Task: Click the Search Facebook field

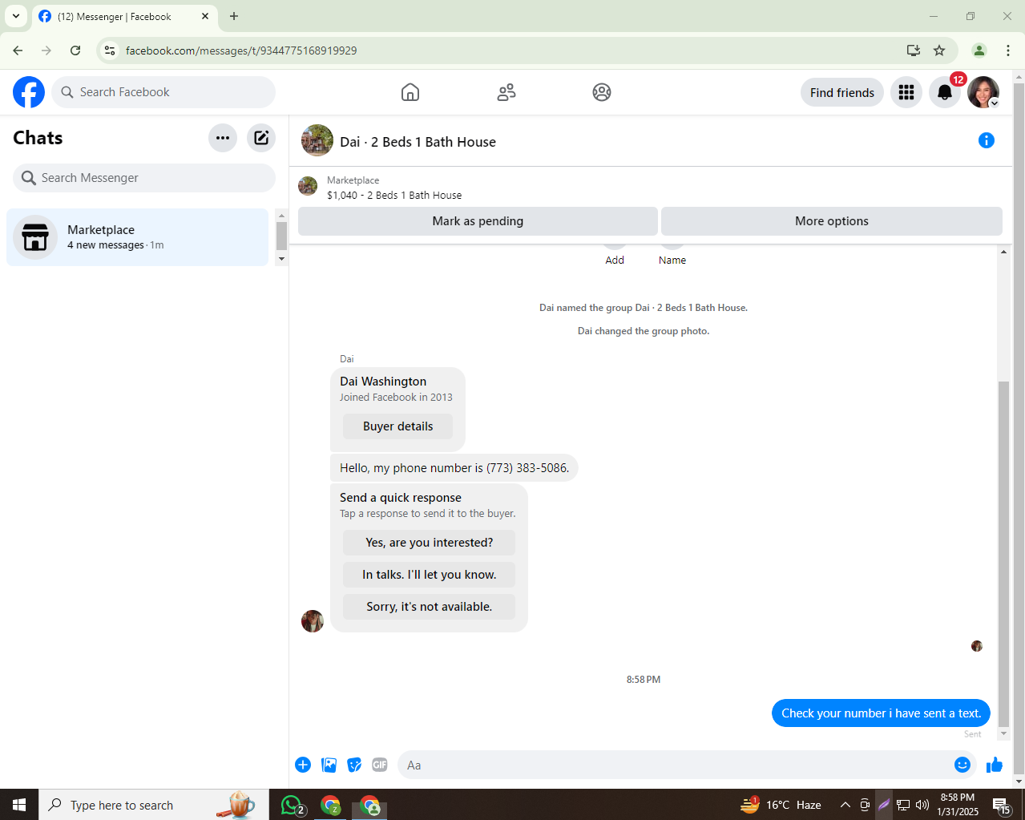Action: [x=163, y=92]
